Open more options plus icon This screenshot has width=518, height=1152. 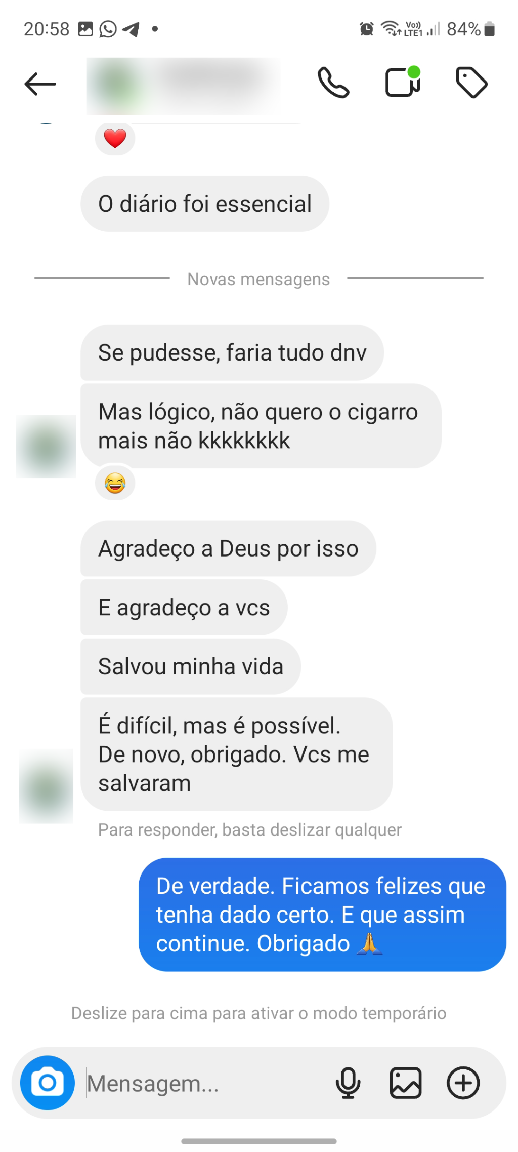click(463, 1083)
